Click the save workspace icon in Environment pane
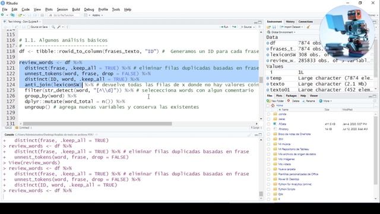Viewport: 380px width, 214px height. click(274, 27)
